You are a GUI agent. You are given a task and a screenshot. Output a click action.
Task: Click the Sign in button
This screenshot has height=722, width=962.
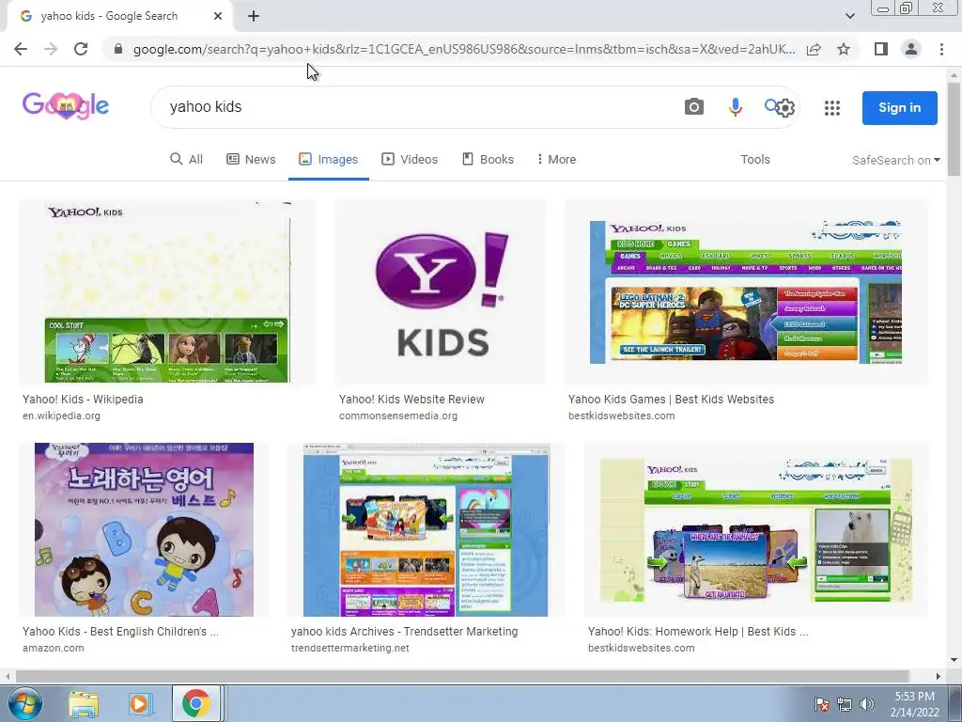tap(899, 107)
